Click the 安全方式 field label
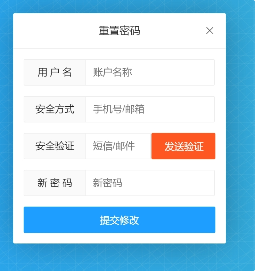 (x=55, y=109)
